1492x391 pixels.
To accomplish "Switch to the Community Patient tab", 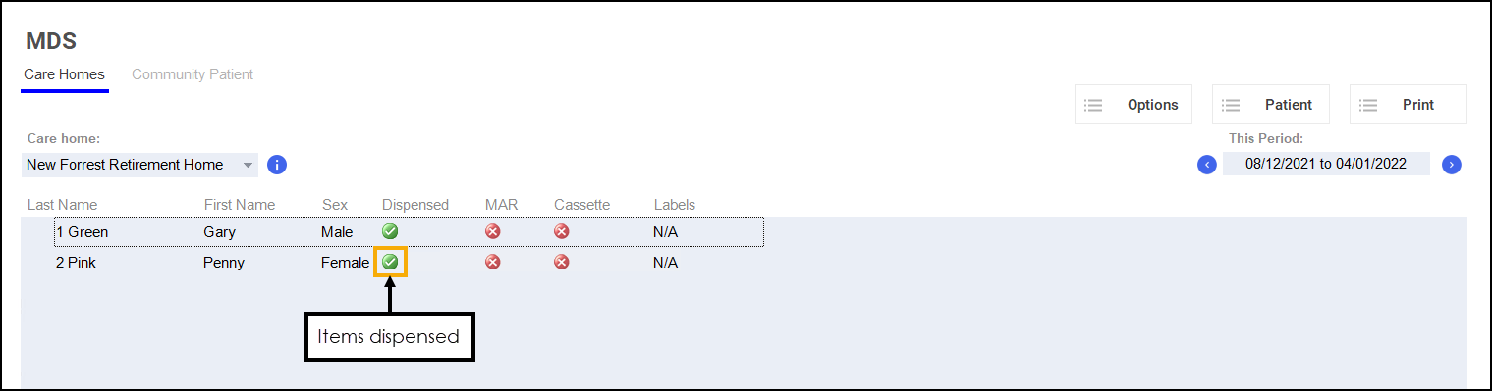I will (193, 74).
